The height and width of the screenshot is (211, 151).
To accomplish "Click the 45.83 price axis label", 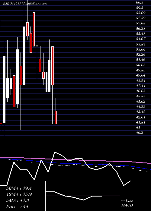I will [141, 96].
